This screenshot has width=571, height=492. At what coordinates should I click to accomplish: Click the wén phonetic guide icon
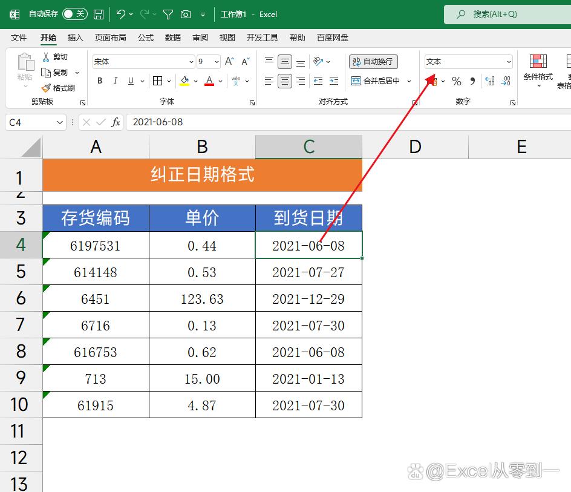(236, 81)
